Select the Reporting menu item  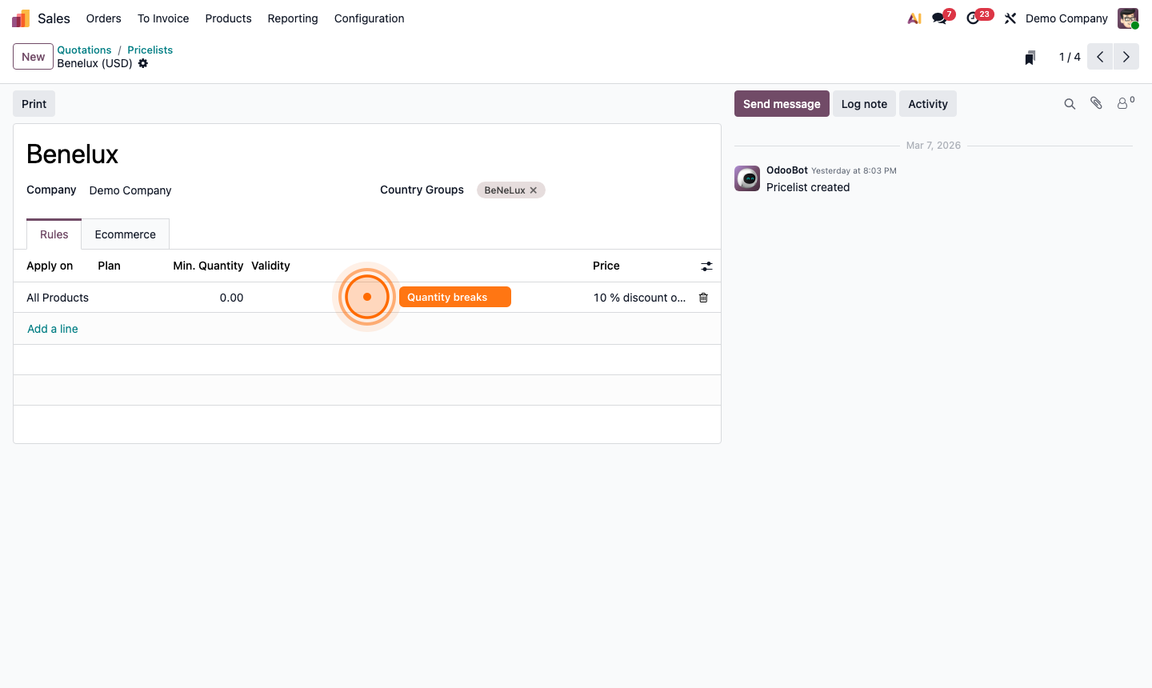[292, 18]
